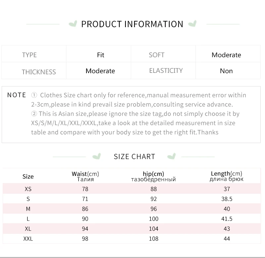
Task: Click the TYPE label cell
Action: [x=29, y=55]
